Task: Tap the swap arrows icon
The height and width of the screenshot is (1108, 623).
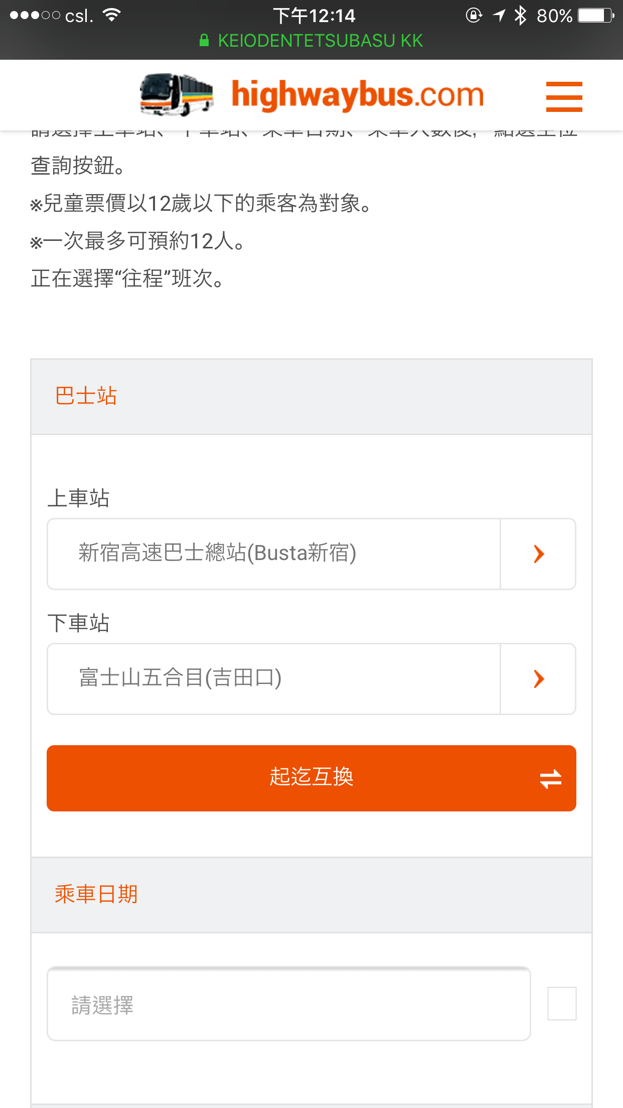Action: point(550,779)
